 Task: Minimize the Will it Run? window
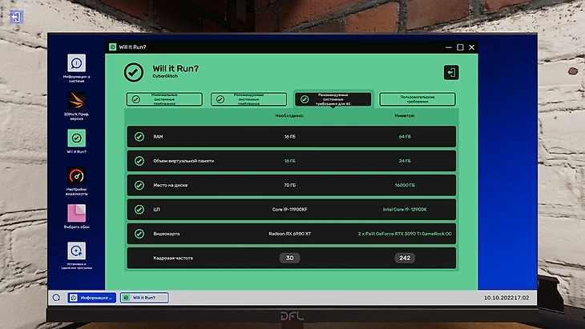click(x=449, y=47)
